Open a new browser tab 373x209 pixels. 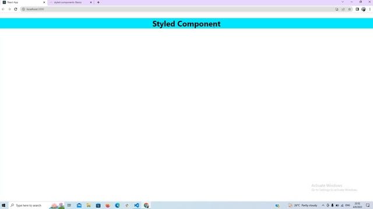98,2
